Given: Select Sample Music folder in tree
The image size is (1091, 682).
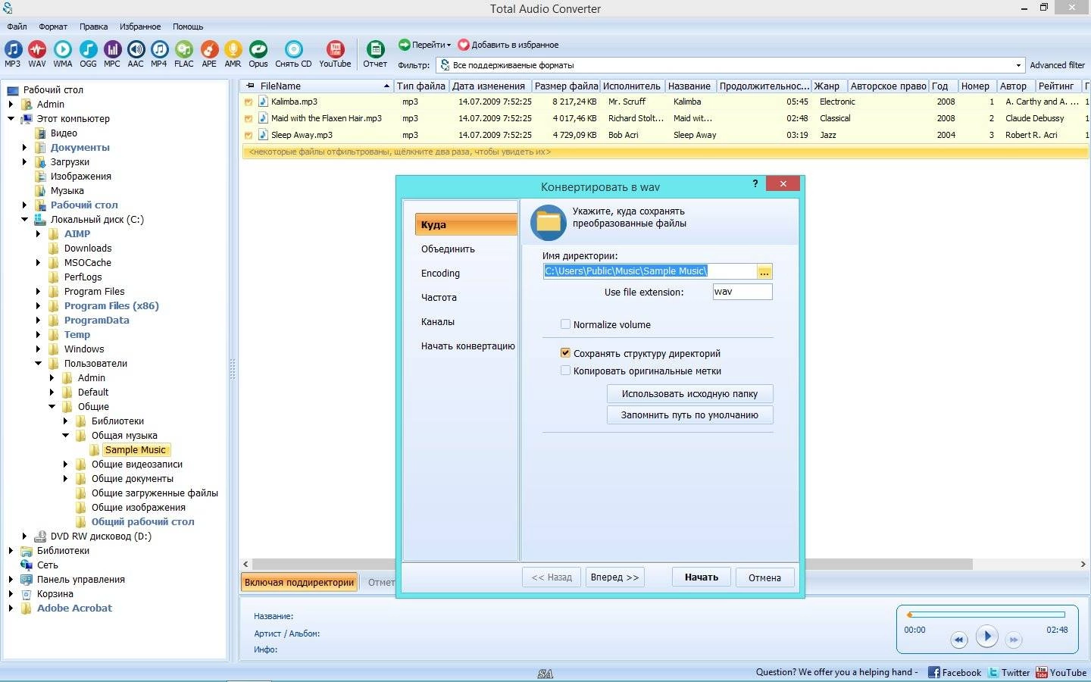Looking at the screenshot, I should pyautogui.click(x=135, y=450).
